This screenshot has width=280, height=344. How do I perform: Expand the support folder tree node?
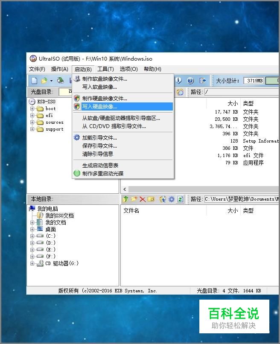coord(32,129)
